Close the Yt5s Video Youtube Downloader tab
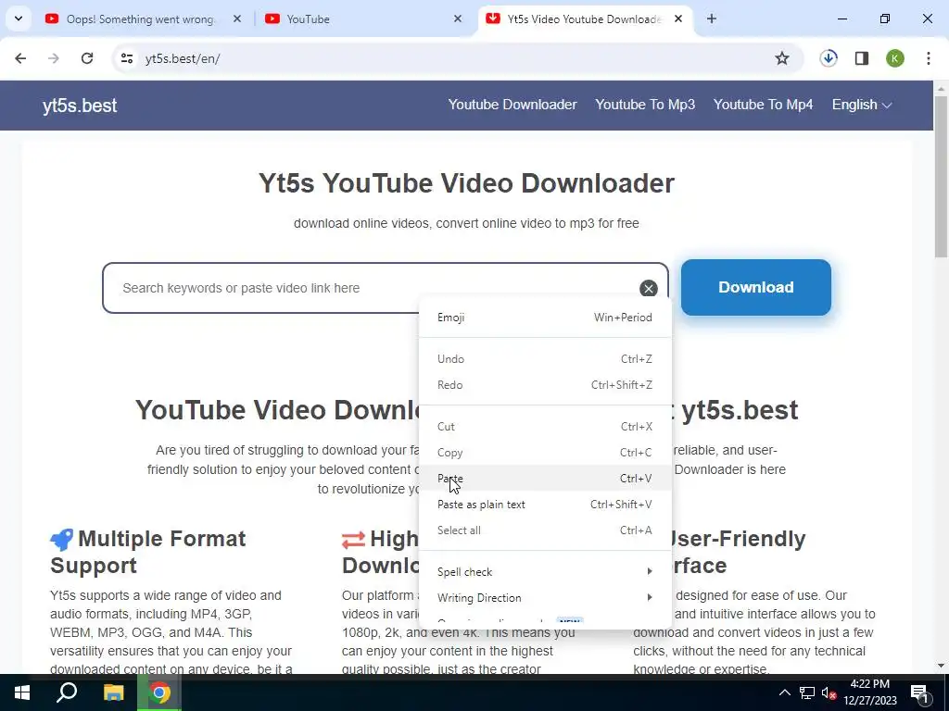949x711 pixels. click(x=678, y=19)
